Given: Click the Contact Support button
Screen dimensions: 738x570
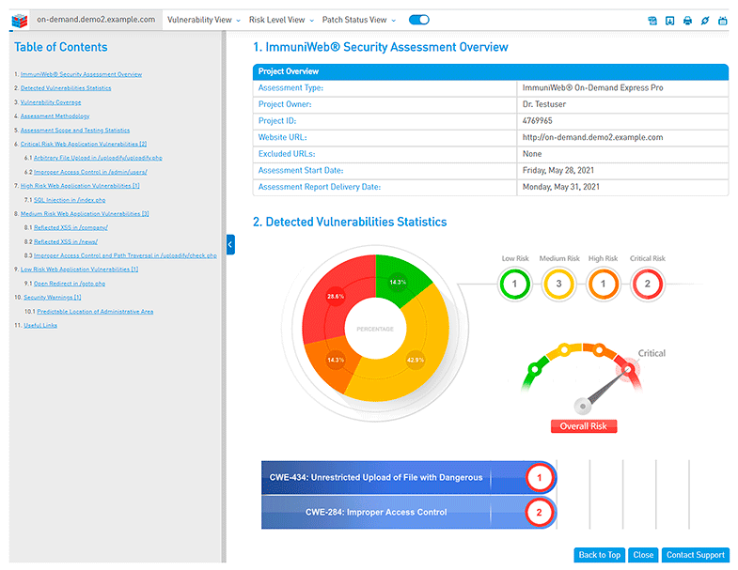Looking at the screenshot, I should [x=695, y=555].
